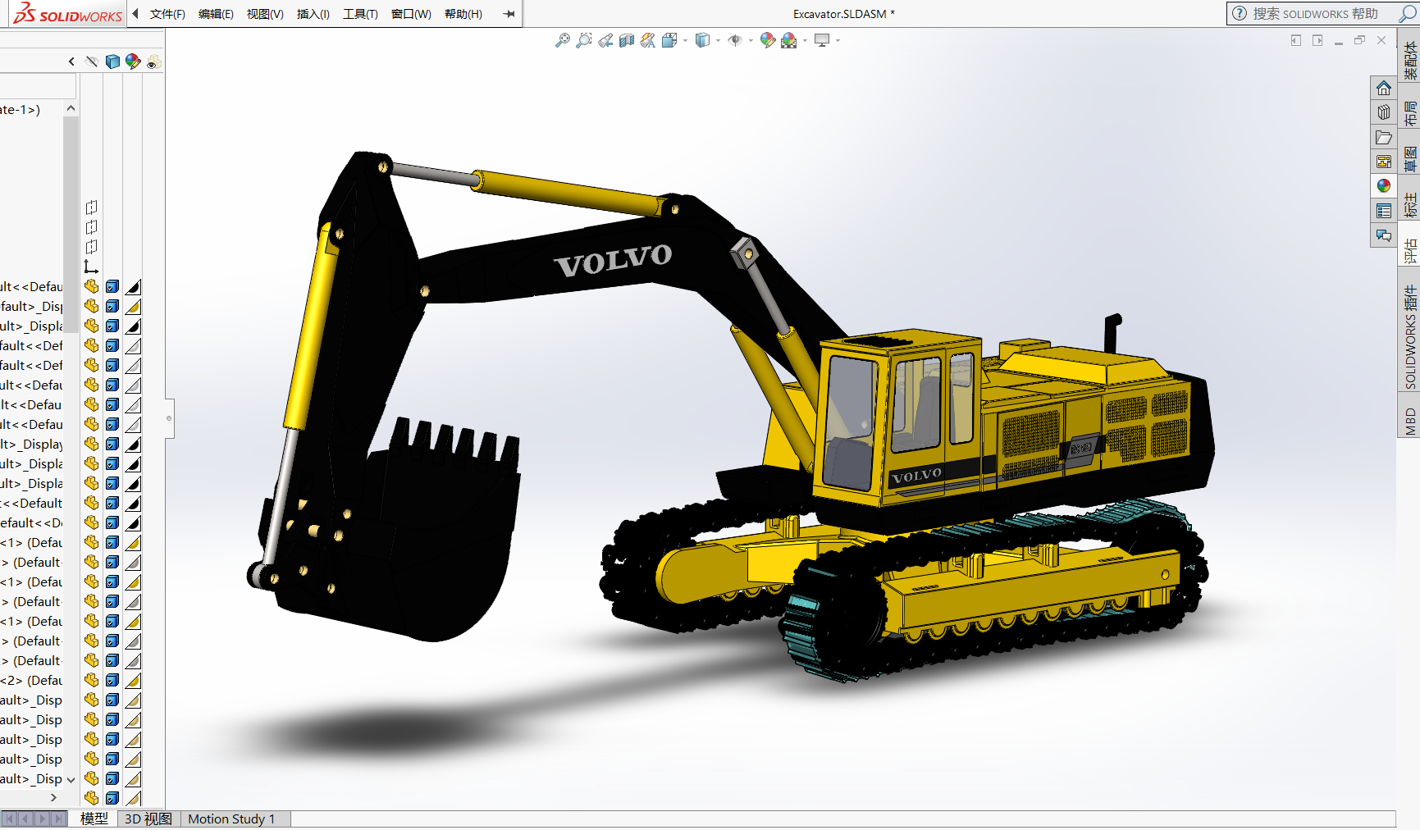1420x830 pixels.
Task: Open the View Orientation dropdown arrow
Action: coord(685,40)
